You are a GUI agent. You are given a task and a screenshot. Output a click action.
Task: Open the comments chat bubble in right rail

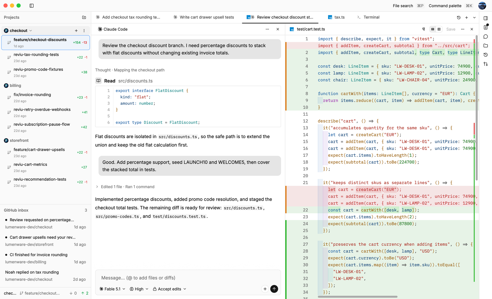(486, 37)
